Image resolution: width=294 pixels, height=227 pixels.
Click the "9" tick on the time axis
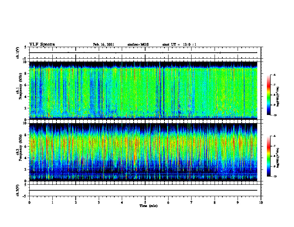(x=238, y=203)
